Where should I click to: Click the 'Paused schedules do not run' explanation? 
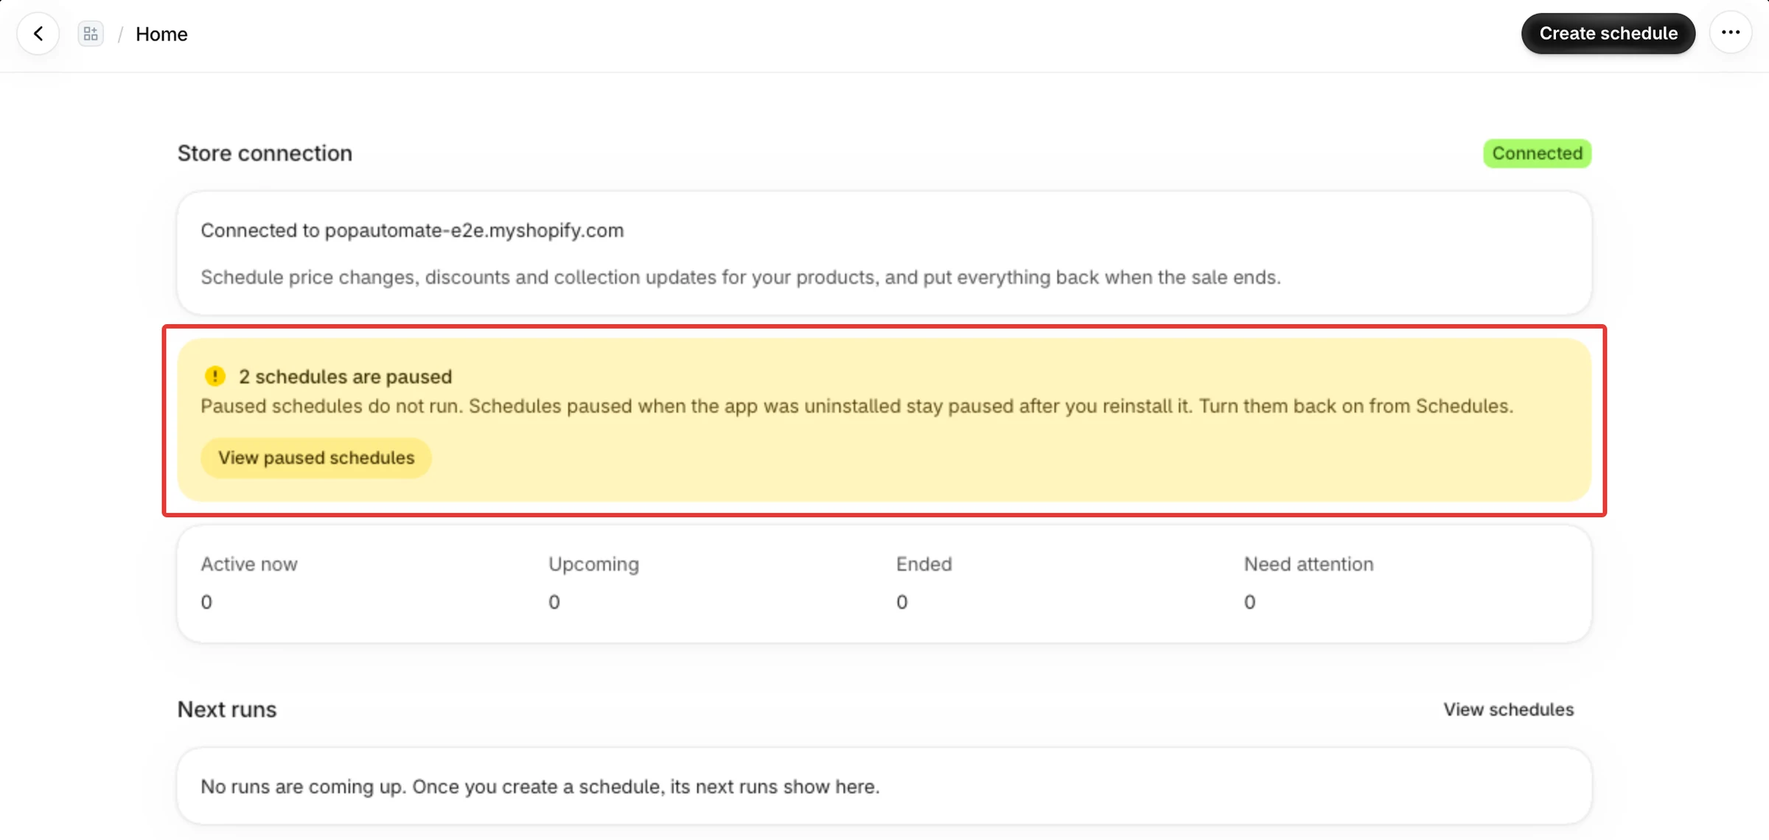click(856, 406)
